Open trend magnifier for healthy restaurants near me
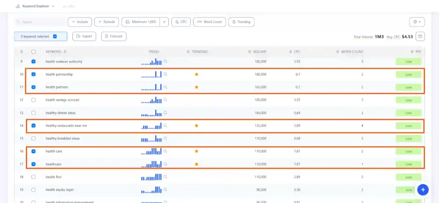The width and height of the screenshot is (439, 203). coord(165,125)
